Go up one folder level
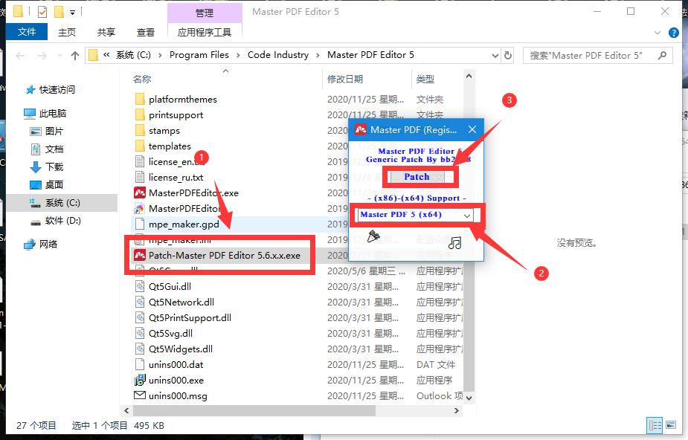The width and height of the screenshot is (688, 440). pyautogui.click(x=75, y=56)
